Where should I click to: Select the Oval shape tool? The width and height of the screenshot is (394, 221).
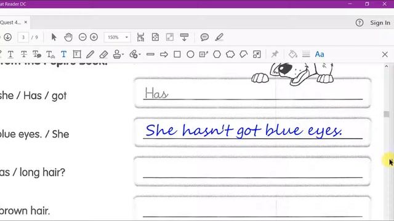tap(190, 55)
